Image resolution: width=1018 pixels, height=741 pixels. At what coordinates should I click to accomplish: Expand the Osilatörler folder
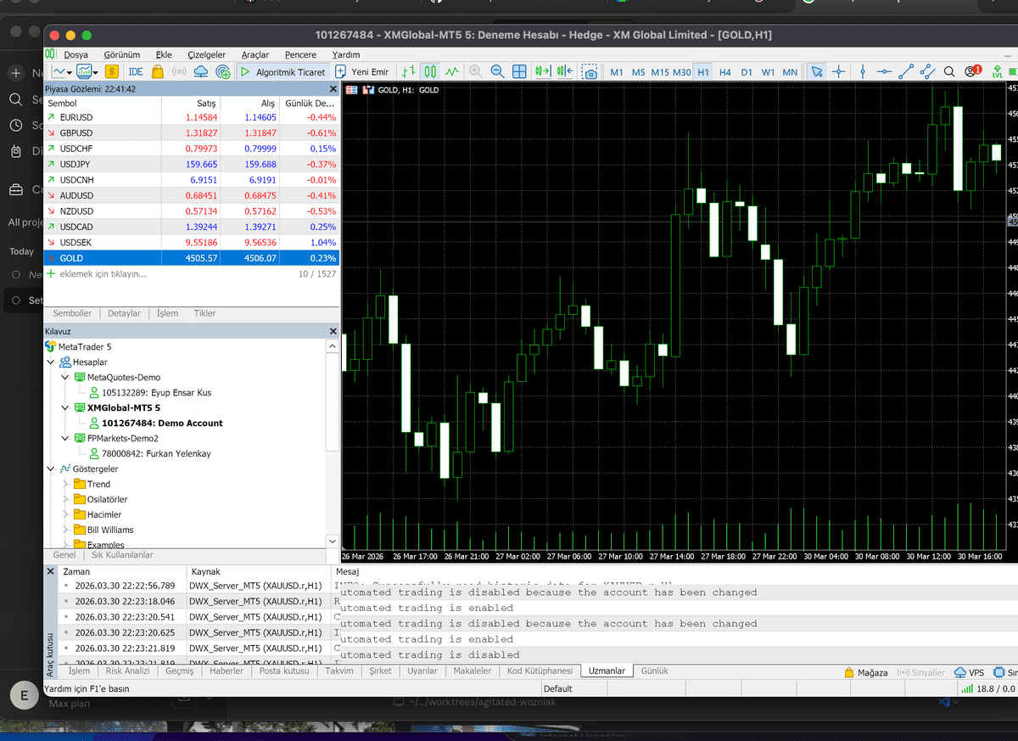[x=65, y=500]
